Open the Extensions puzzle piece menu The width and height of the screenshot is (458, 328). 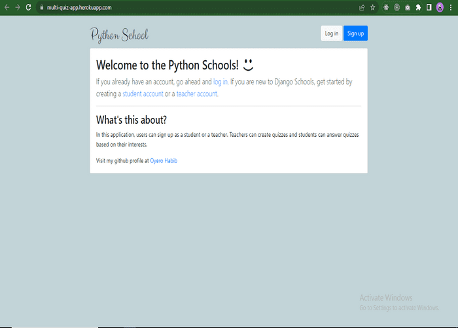[418, 8]
